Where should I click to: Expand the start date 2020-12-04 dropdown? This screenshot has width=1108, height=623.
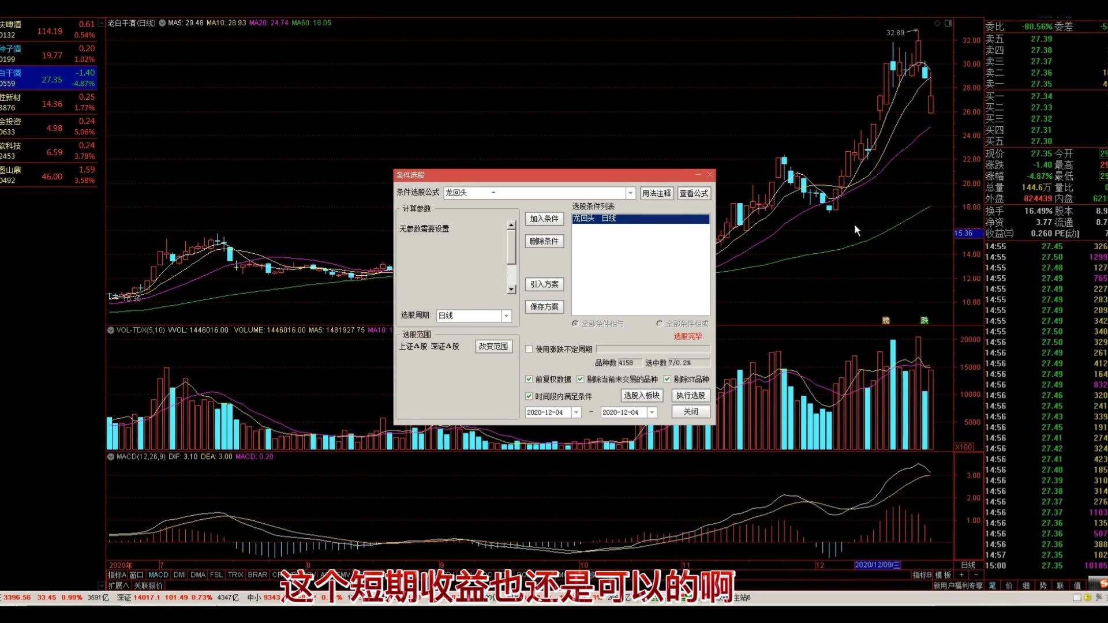click(576, 412)
